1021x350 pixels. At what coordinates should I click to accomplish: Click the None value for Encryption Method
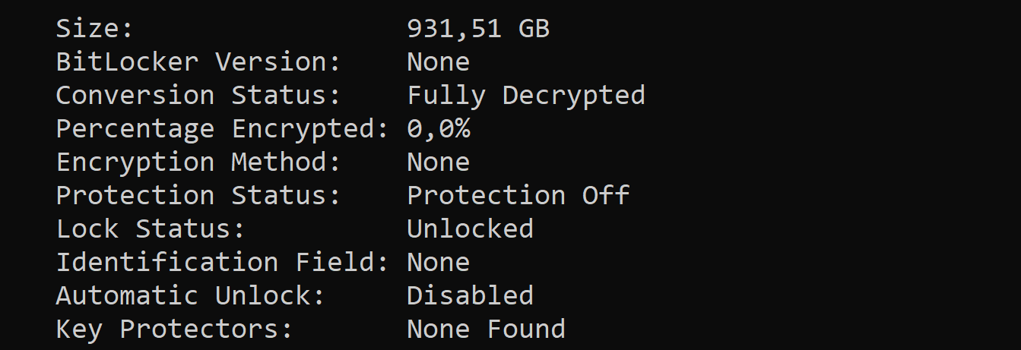(x=438, y=162)
